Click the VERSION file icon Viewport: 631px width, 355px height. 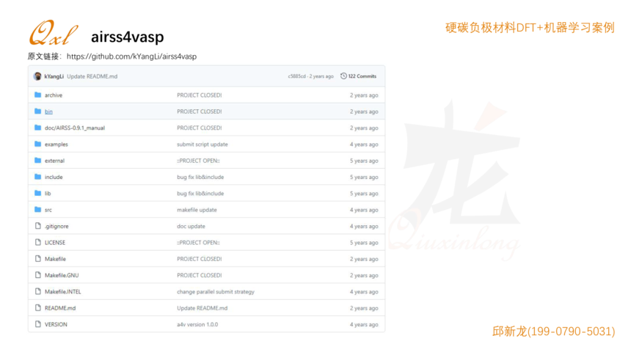pos(38,324)
